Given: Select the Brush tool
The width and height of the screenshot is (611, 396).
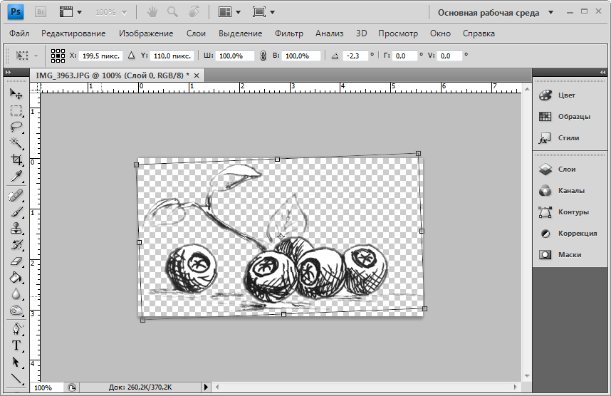Looking at the screenshot, I should click(16, 212).
